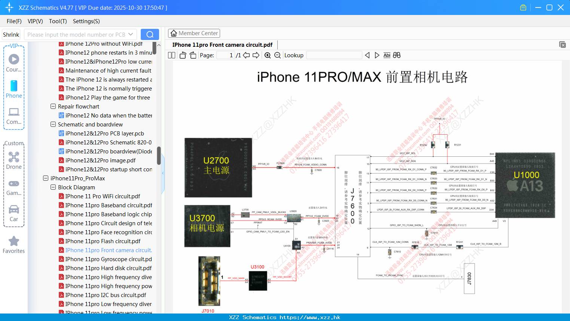Toggle Abi whole-word match option
Image resolution: width=570 pixels, height=321 pixels.
tap(387, 55)
